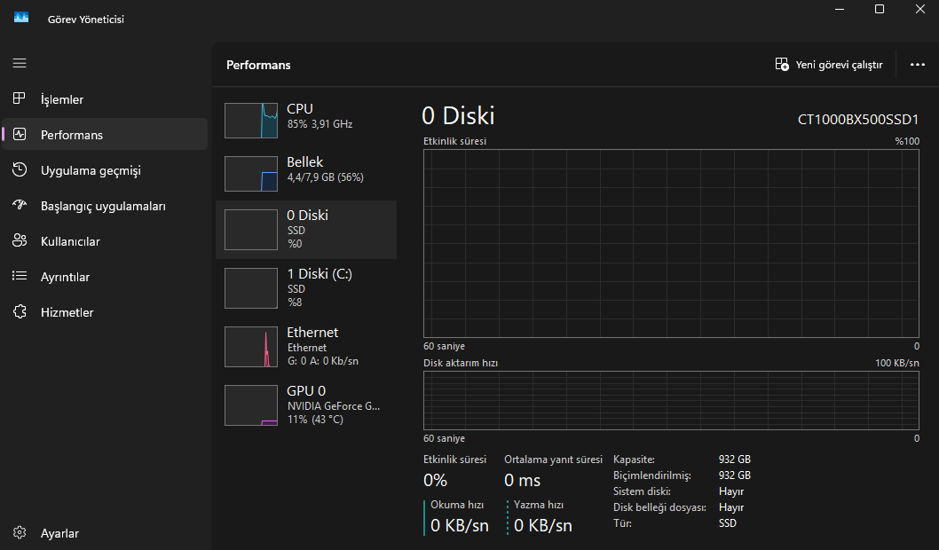This screenshot has height=550, width=939.
Task: Open the İşlemler page icon
Action: click(x=20, y=99)
